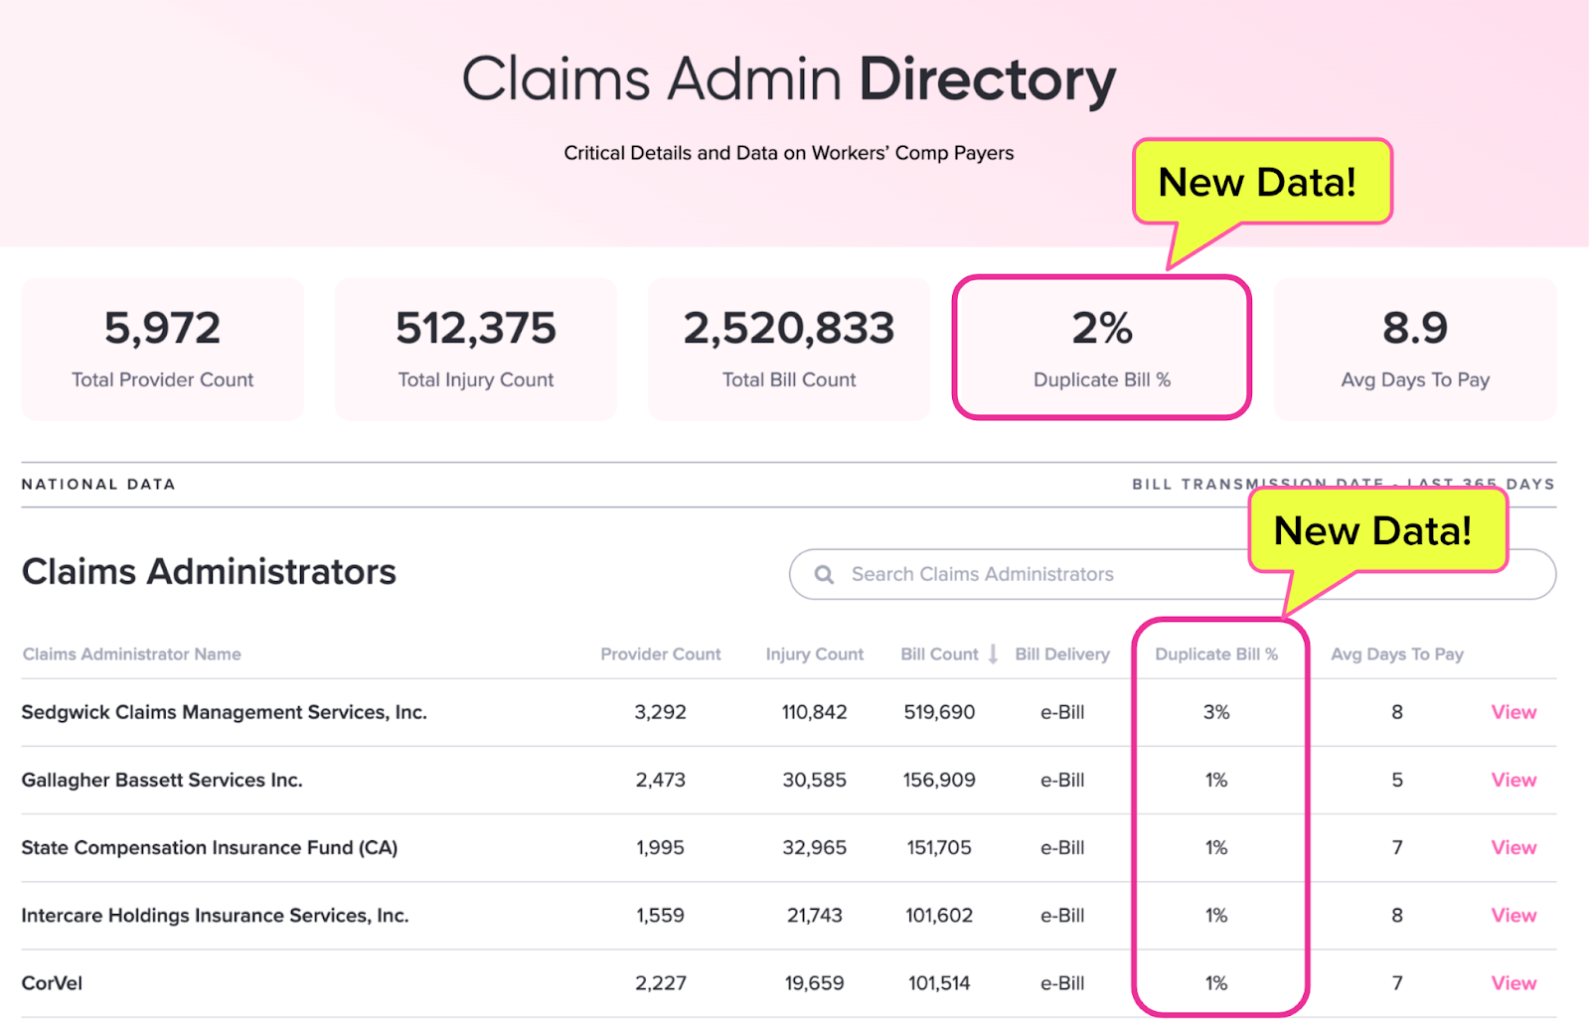Sort by Provider Count column header
This screenshot has width=1590, height=1020.
[x=660, y=654]
